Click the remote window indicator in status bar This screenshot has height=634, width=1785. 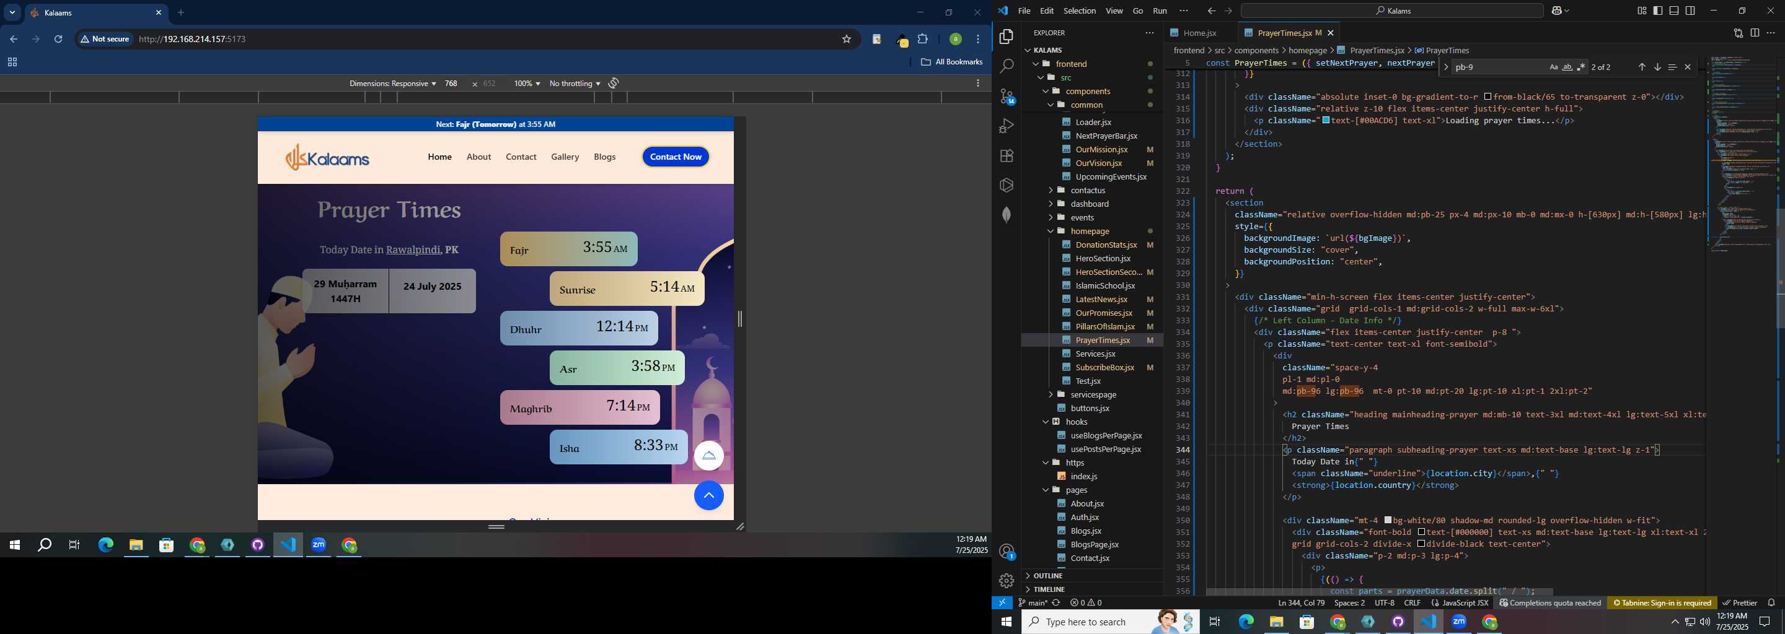1002,603
